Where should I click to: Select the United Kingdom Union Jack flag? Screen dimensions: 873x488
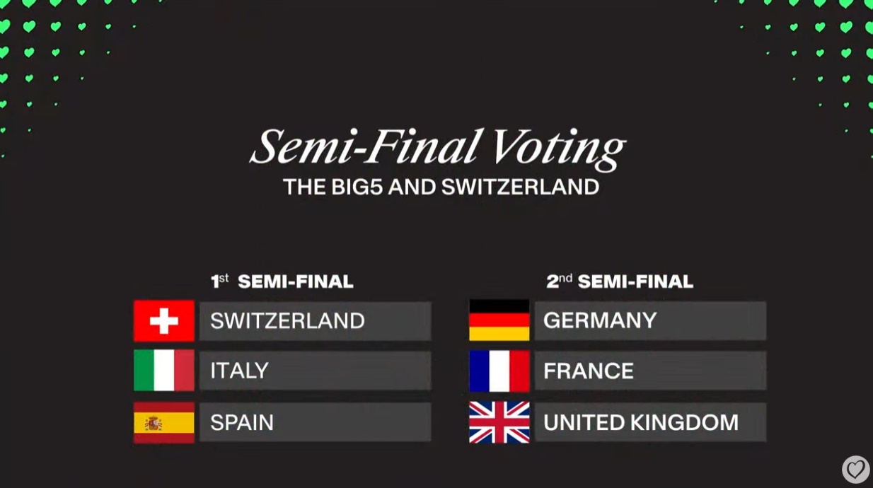499,422
